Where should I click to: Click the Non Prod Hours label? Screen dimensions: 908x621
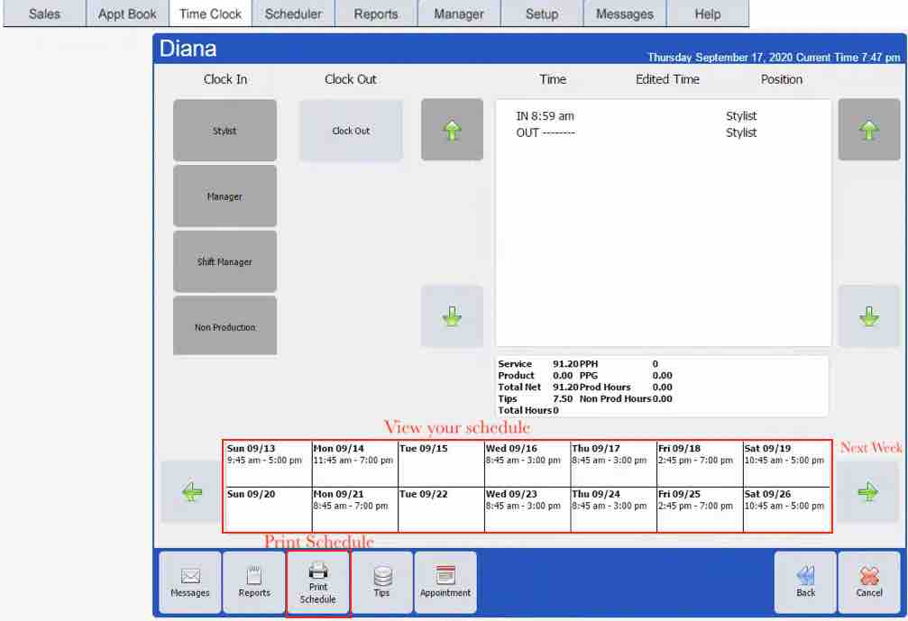coord(615,398)
